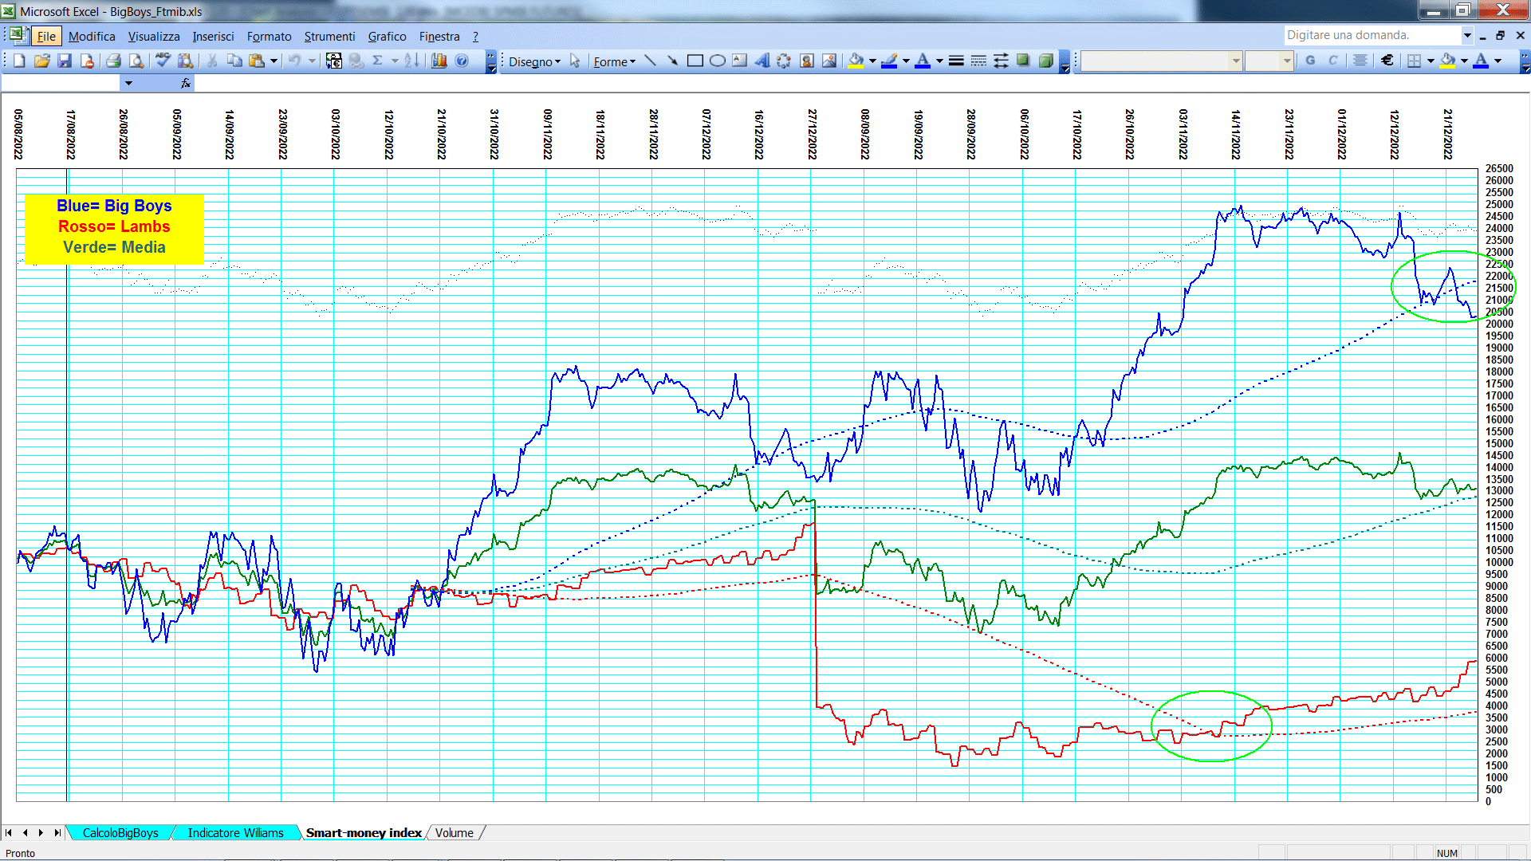The height and width of the screenshot is (861, 1531).
Task: Open the Disegno drawing menu
Action: click(x=534, y=61)
